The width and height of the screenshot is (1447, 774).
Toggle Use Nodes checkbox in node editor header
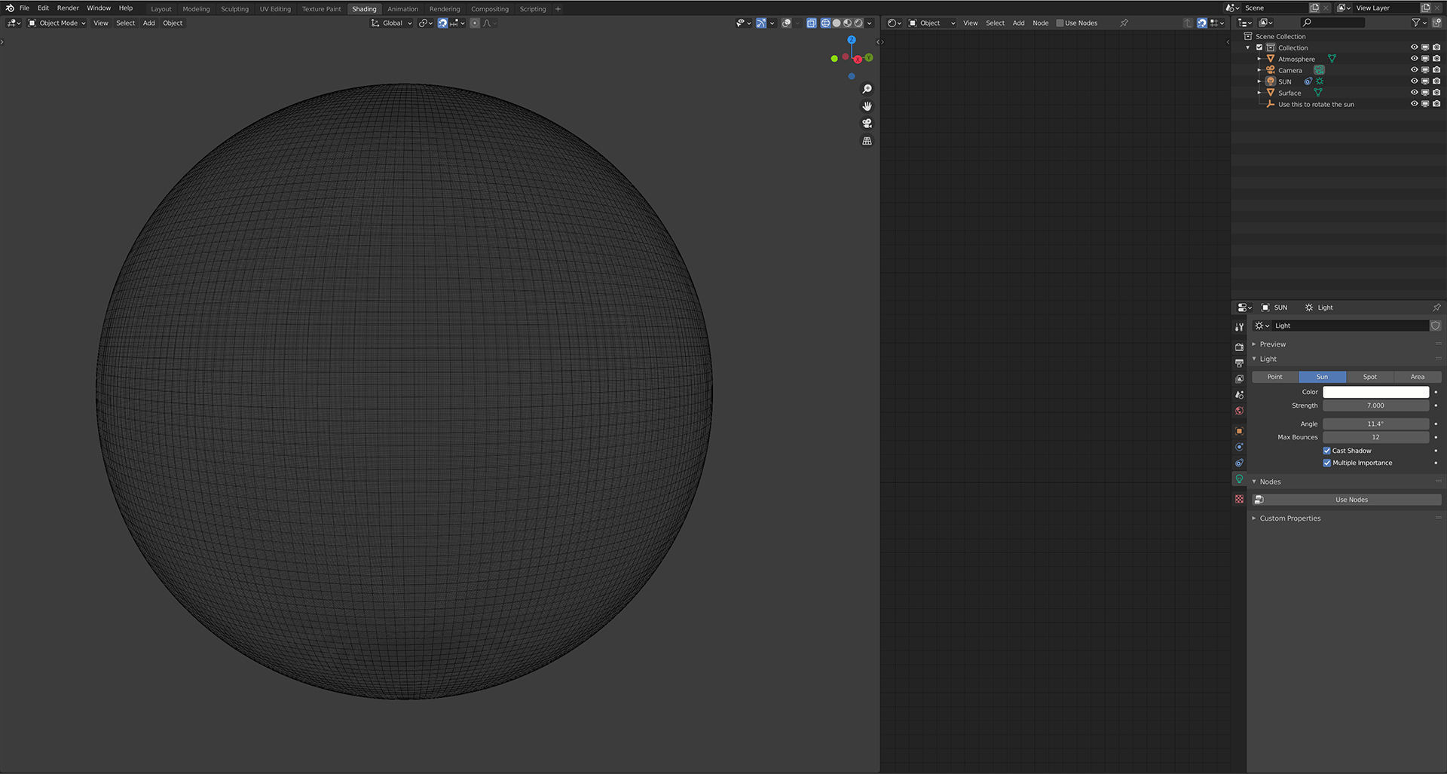point(1060,23)
